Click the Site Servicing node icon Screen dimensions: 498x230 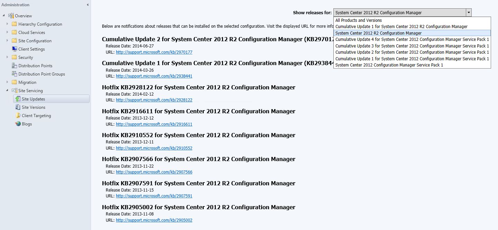click(14, 90)
